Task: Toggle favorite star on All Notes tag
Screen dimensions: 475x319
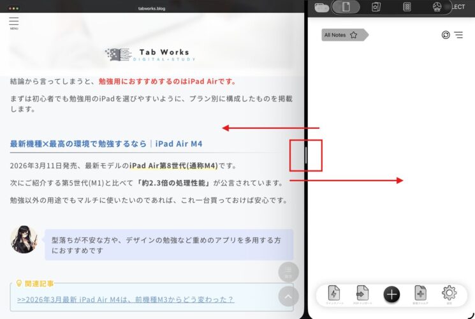Action: point(353,35)
